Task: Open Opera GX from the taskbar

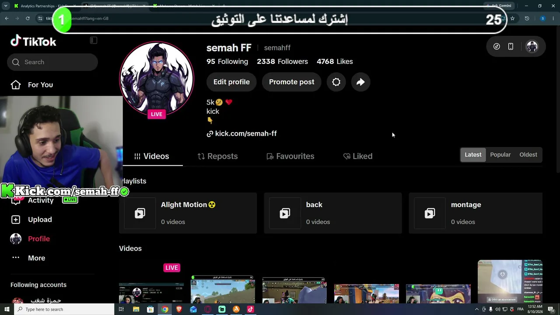Action: pyautogui.click(x=207, y=309)
